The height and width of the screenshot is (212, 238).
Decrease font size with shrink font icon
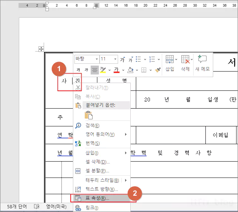tap(131, 59)
